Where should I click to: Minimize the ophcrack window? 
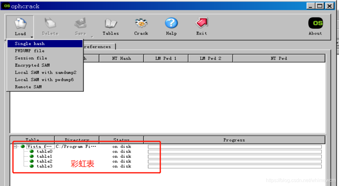click(311, 6)
